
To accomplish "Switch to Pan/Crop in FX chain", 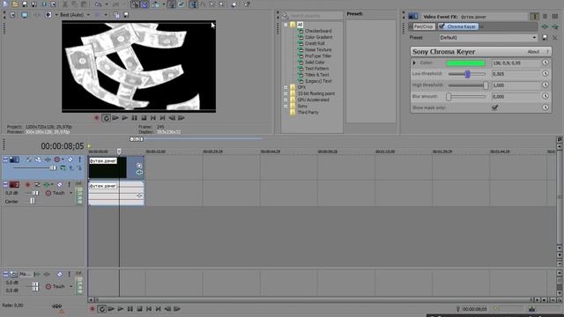I will pyautogui.click(x=423, y=26).
